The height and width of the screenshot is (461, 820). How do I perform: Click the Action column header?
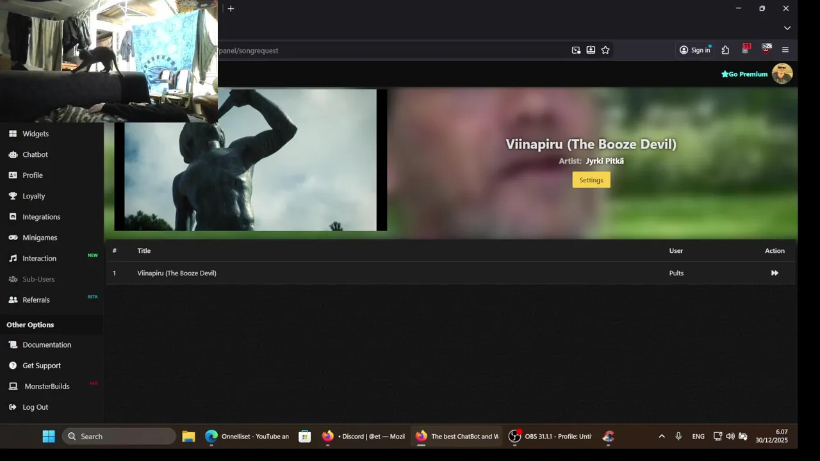click(775, 251)
